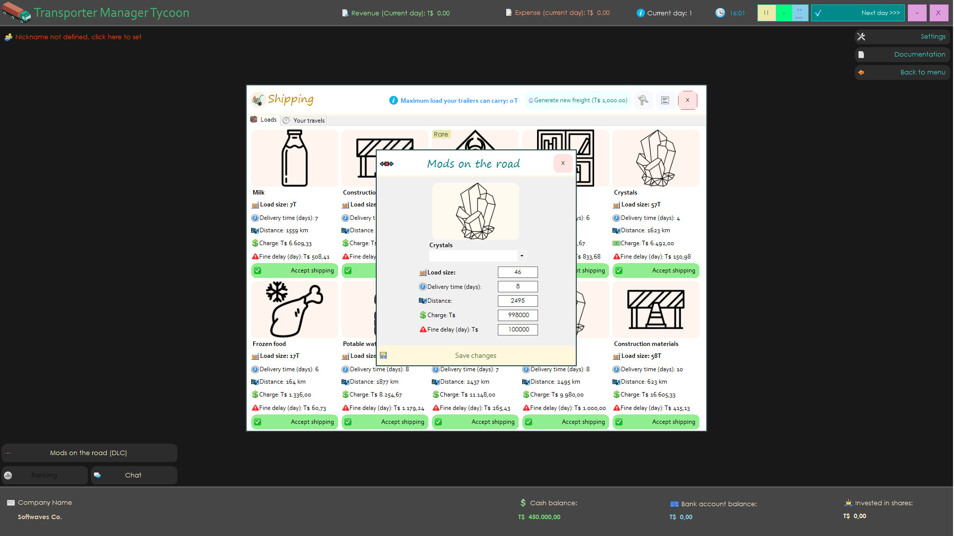Click the truck icon on Mods on the road dialog

pyautogui.click(x=387, y=163)
